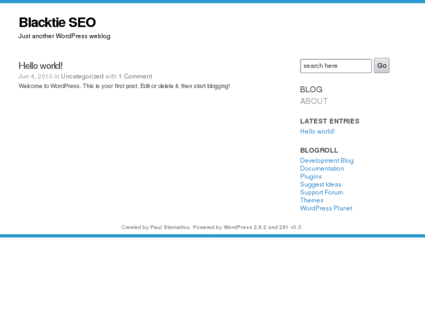The image size is (425, 318).
Task: Open the Documentation blogroll link
Action: (322, 169)
